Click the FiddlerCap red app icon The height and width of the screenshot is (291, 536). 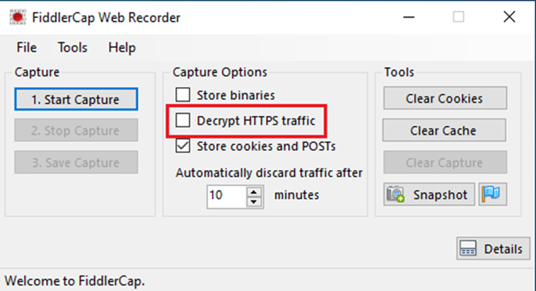pos(18,17)
